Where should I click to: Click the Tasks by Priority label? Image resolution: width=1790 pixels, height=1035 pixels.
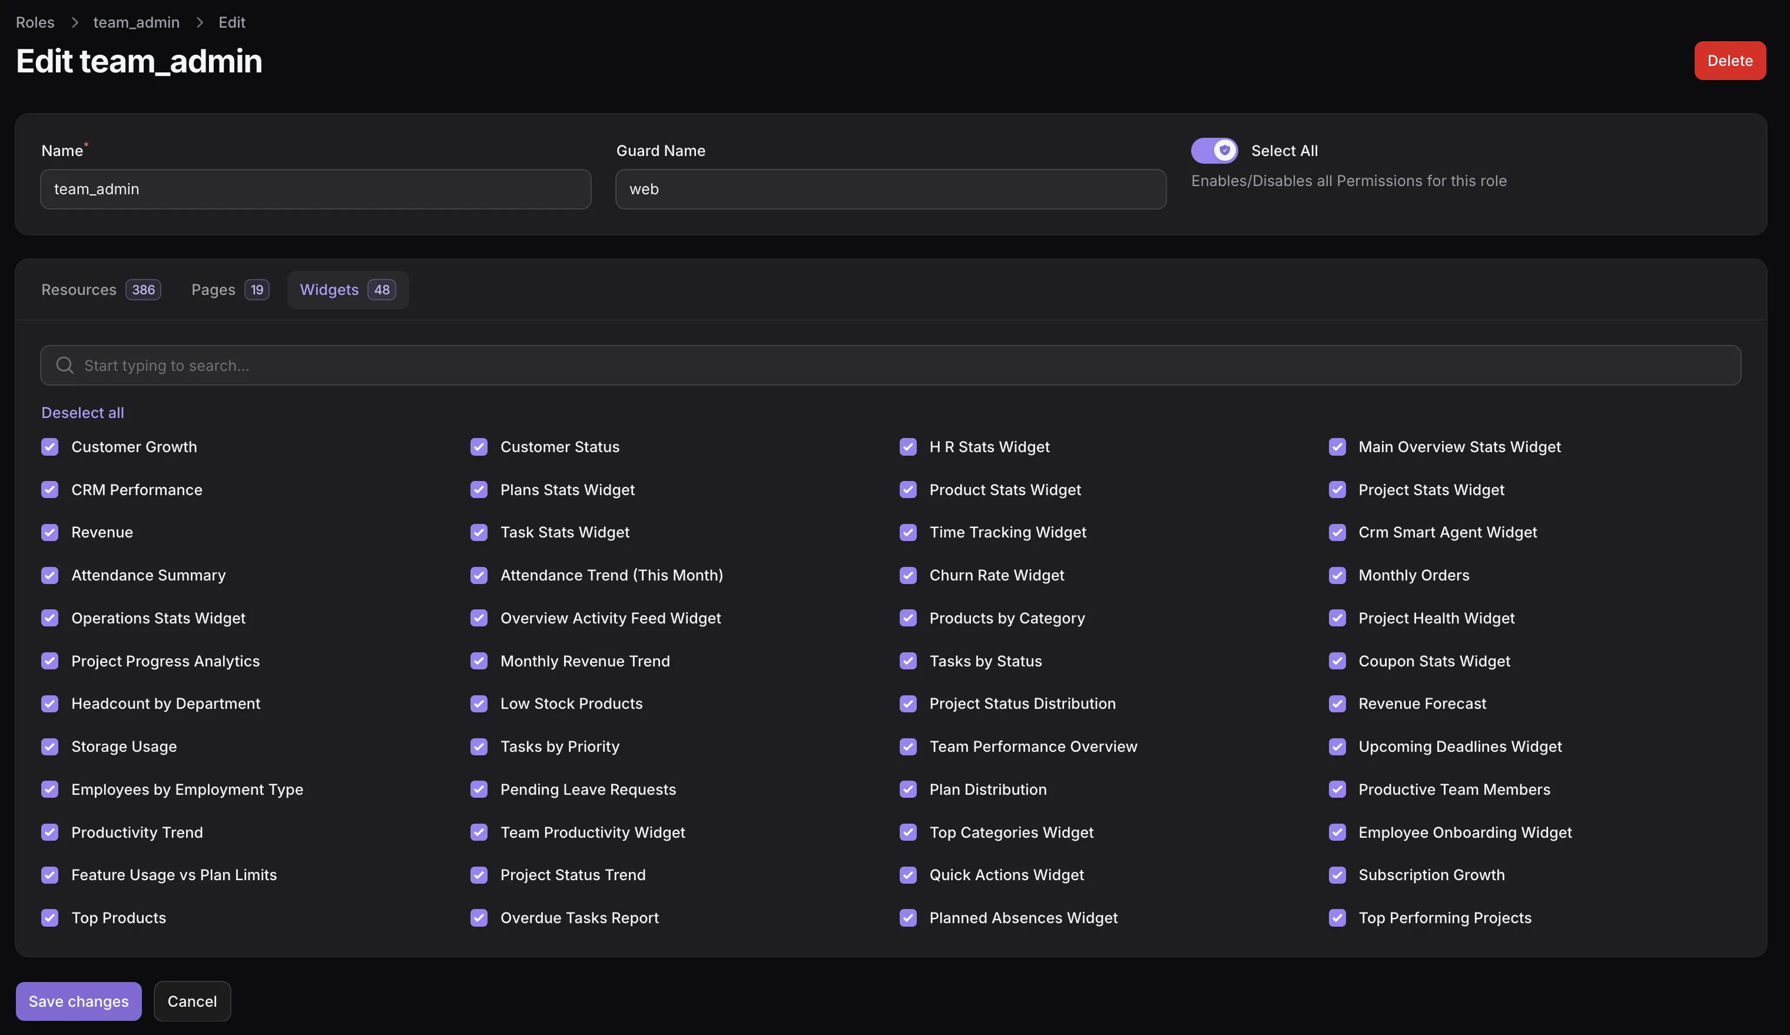point(560,747)
